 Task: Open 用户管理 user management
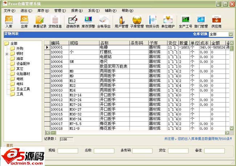pyautogui.click(x=121, y=22)
